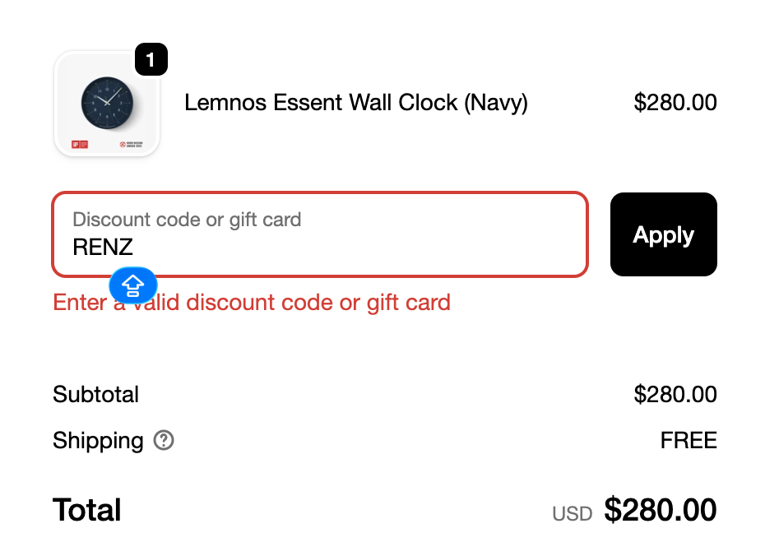Viewport: 765px width, 556px height.
Task: Click the quantity badge showing 1
Action: pyautogui.click(x=151, y=59)
